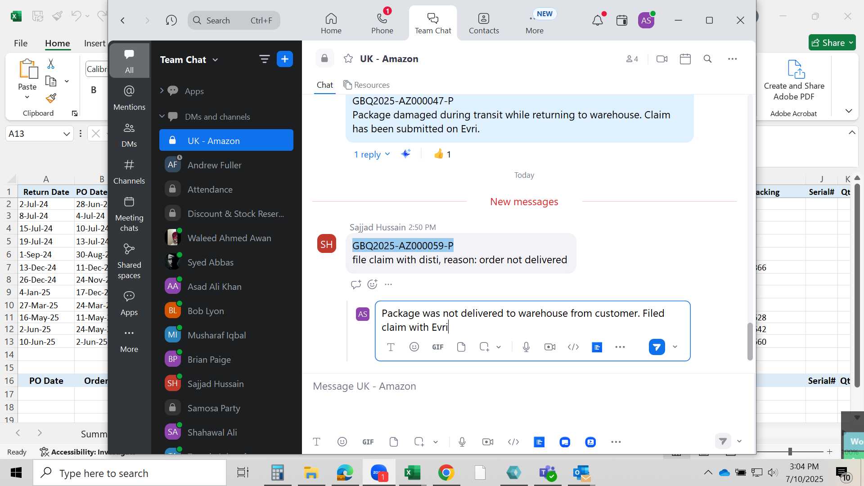Open the Home tab in Zoom
Image resolution: width=864 pixels, height=486 pixels.
[331, 23]
